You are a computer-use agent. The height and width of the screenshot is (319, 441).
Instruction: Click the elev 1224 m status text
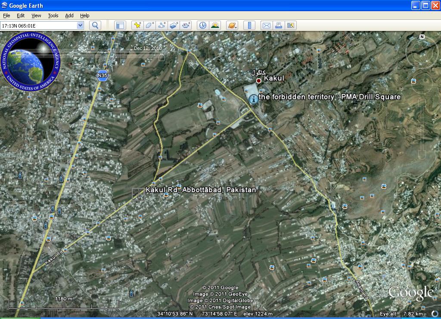pos(258,314)
